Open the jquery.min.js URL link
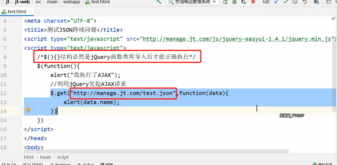Viewport: 337px width, 165px height. tap(237, 39)
